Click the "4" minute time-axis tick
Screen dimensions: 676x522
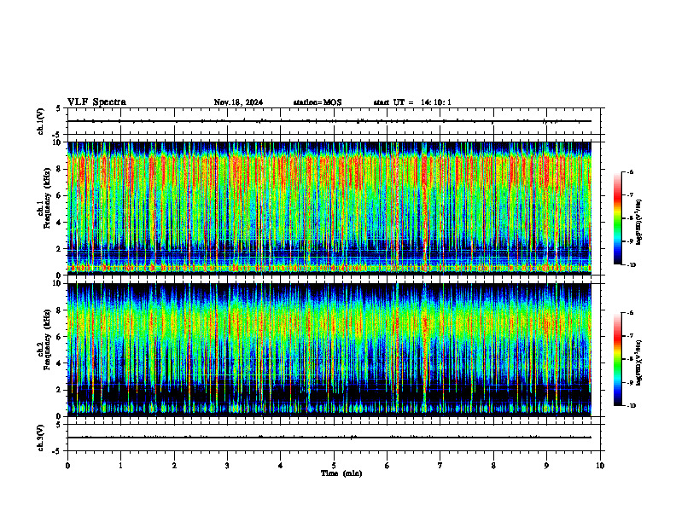281,466
